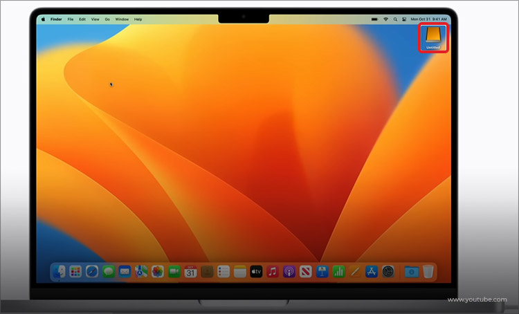
Task: Open Calendar showing 31 in the Dock
Action: pos(191,272)
